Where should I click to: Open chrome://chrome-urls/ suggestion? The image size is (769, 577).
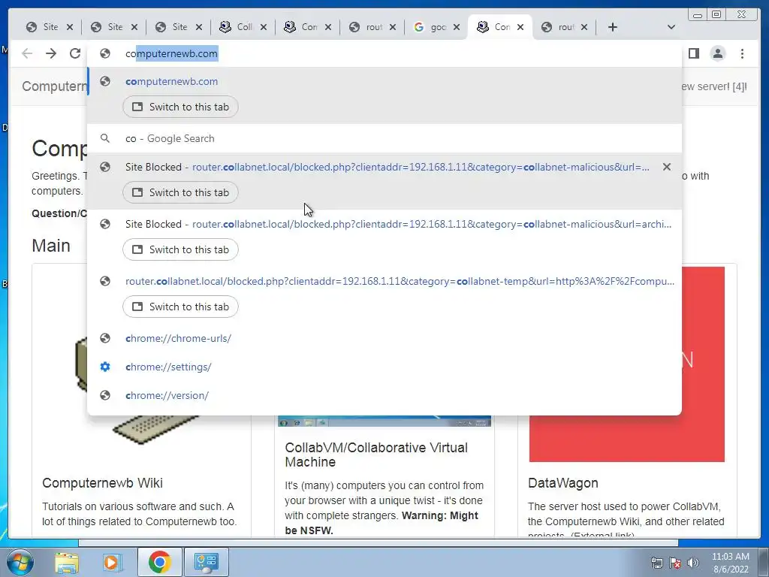pyautogui.click(x=384, y=338)
